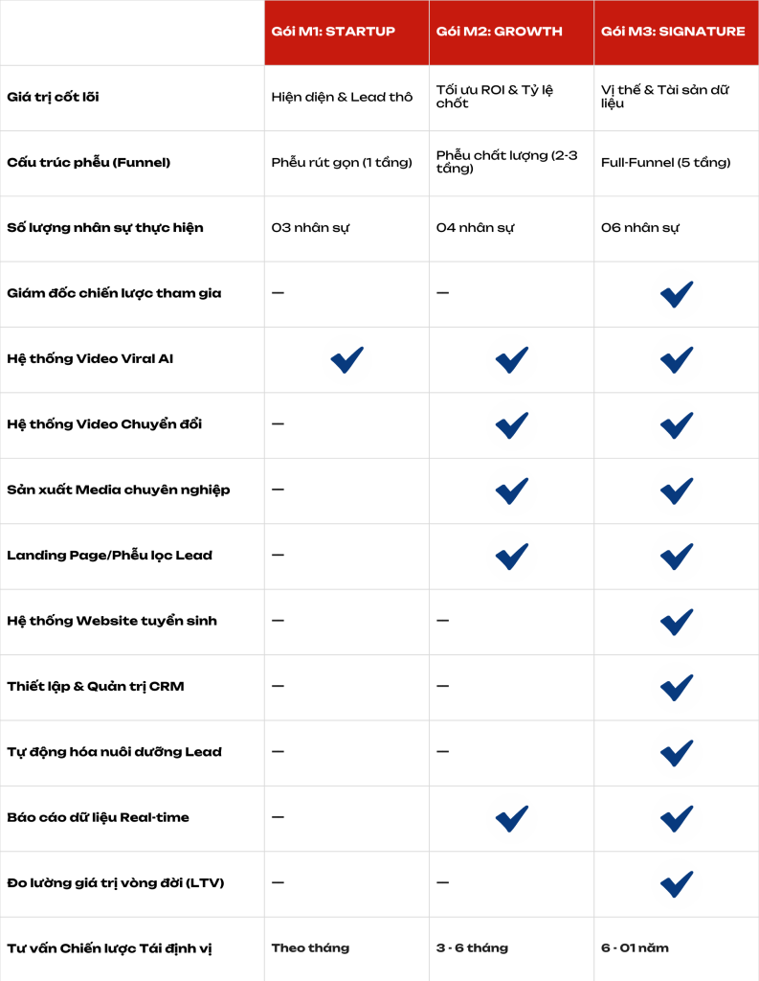Click M2 checkmark for Báo cáo Real-time
Viewport: 759px width, 981px height.
tap(512, 817)
